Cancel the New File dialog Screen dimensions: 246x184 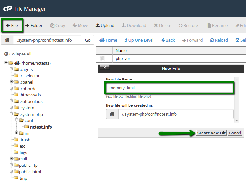[x=235, y=133]
